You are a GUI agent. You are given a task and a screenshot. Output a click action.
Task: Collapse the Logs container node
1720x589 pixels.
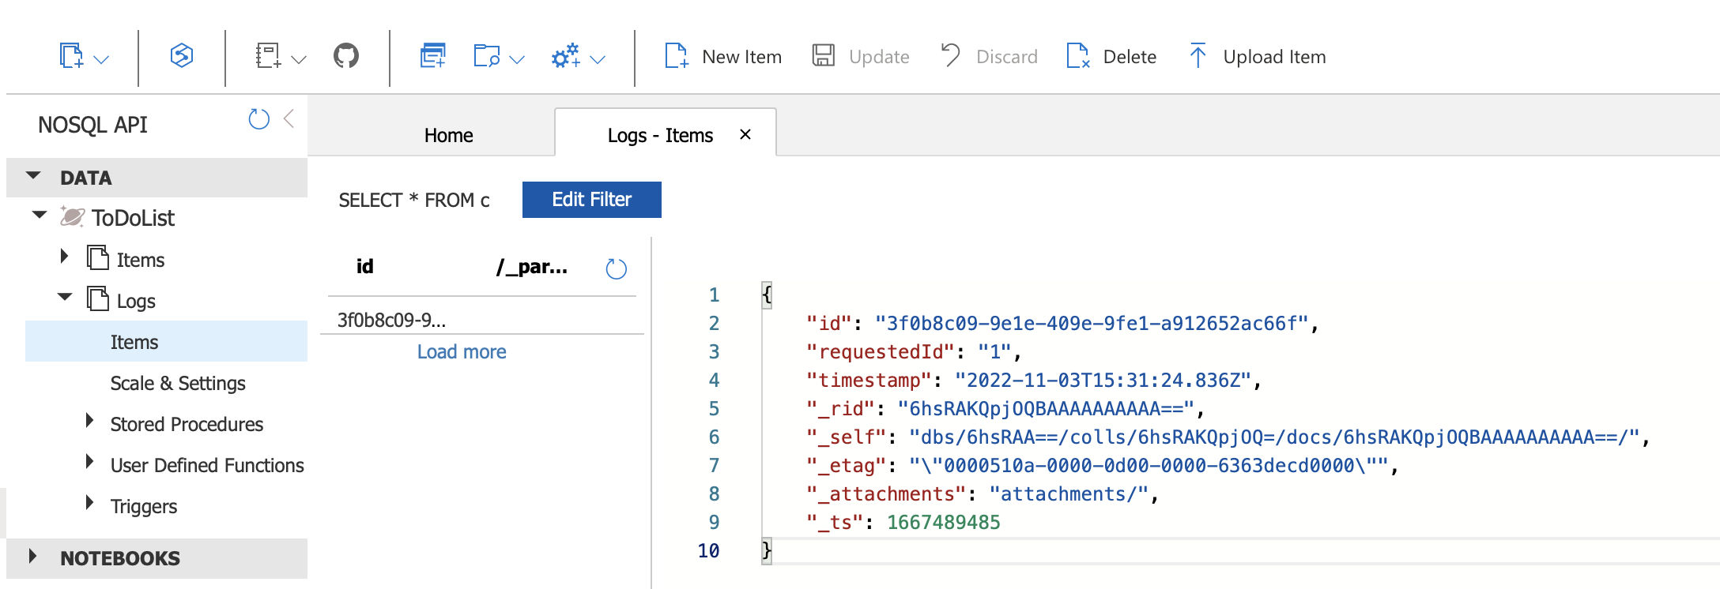(x=65, y=297)
